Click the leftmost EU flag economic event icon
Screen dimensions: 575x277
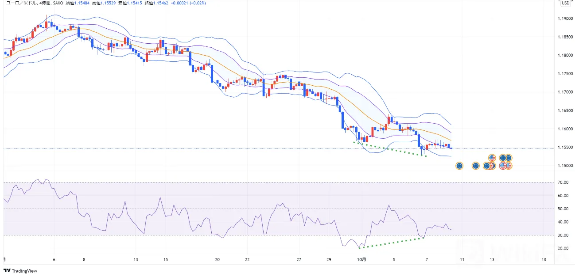pos(459,166)
